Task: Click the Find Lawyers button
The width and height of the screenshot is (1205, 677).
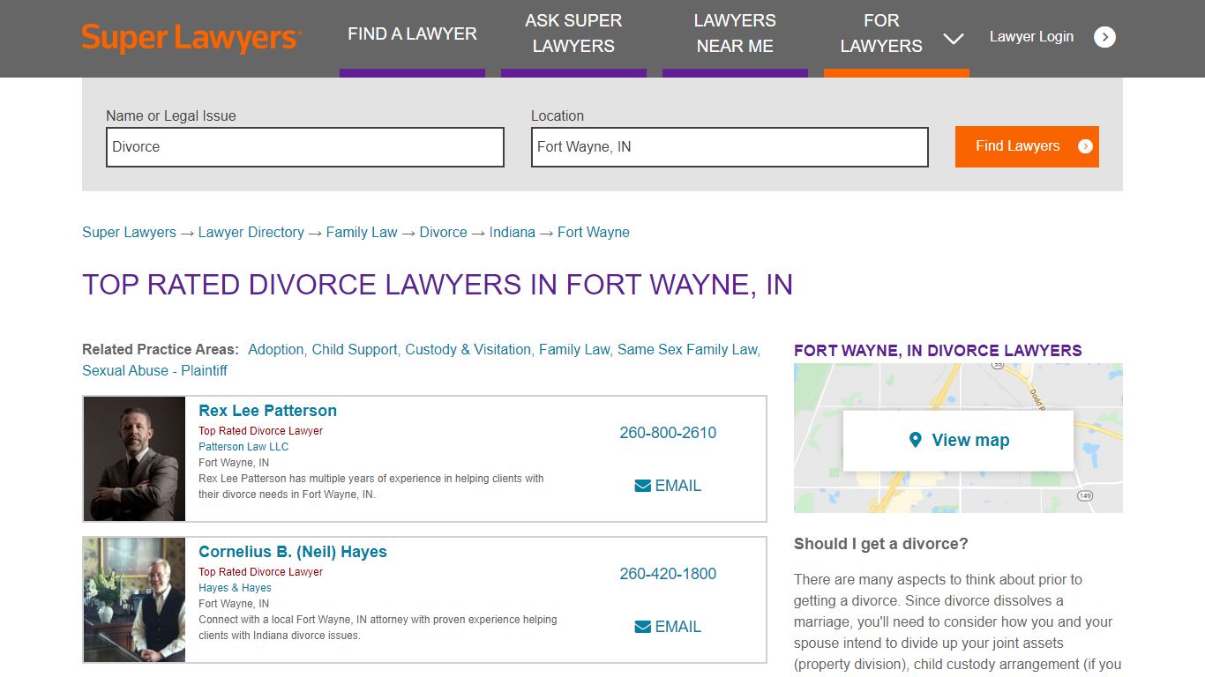Action: 1027,146
